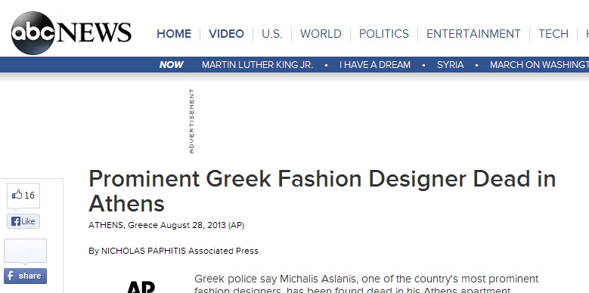Go to the U.S. news section
Screen dimensions: 589x293
[272, 34]
